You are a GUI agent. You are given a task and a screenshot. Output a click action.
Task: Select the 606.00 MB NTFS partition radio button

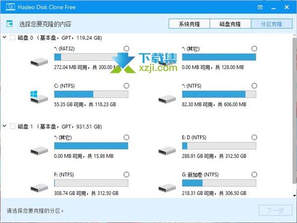[x=254, y=86]
